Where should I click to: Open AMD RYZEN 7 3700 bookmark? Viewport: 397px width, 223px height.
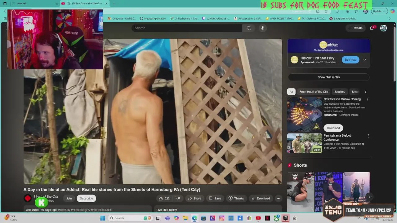(279, 19)
